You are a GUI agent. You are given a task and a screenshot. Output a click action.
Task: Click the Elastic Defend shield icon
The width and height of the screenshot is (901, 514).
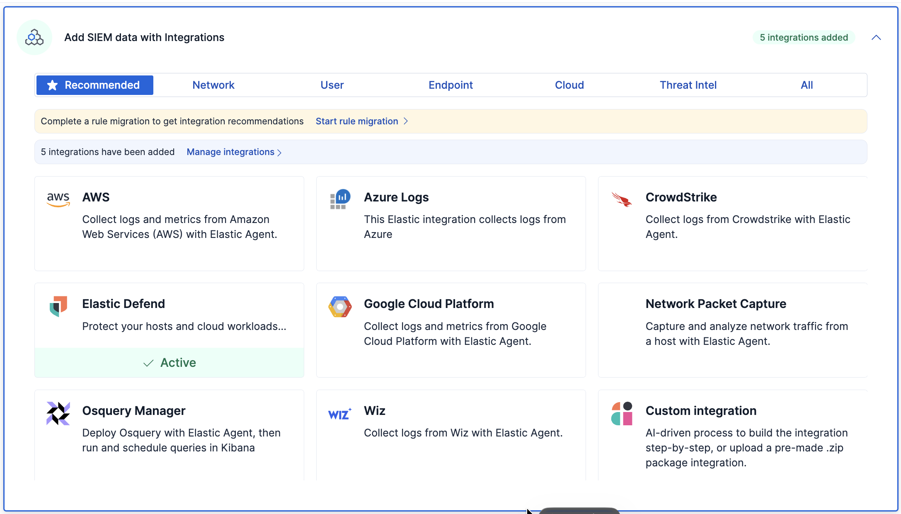[x=58, y=306]
